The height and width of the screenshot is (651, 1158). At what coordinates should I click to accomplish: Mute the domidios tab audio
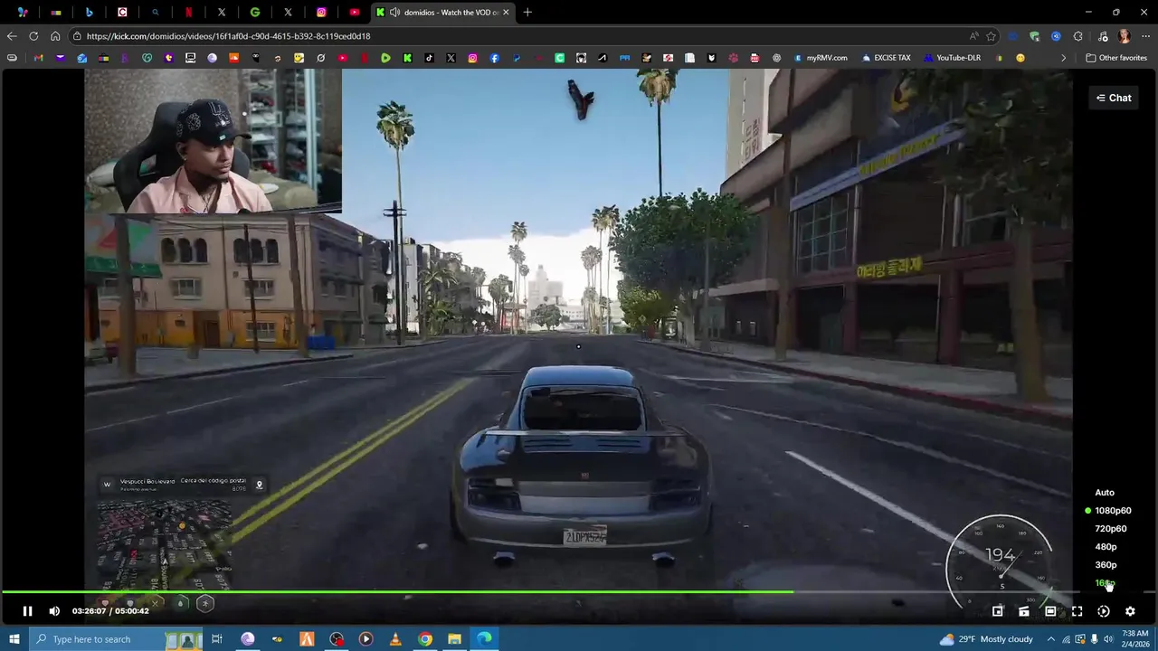click(x=394, y=13)
